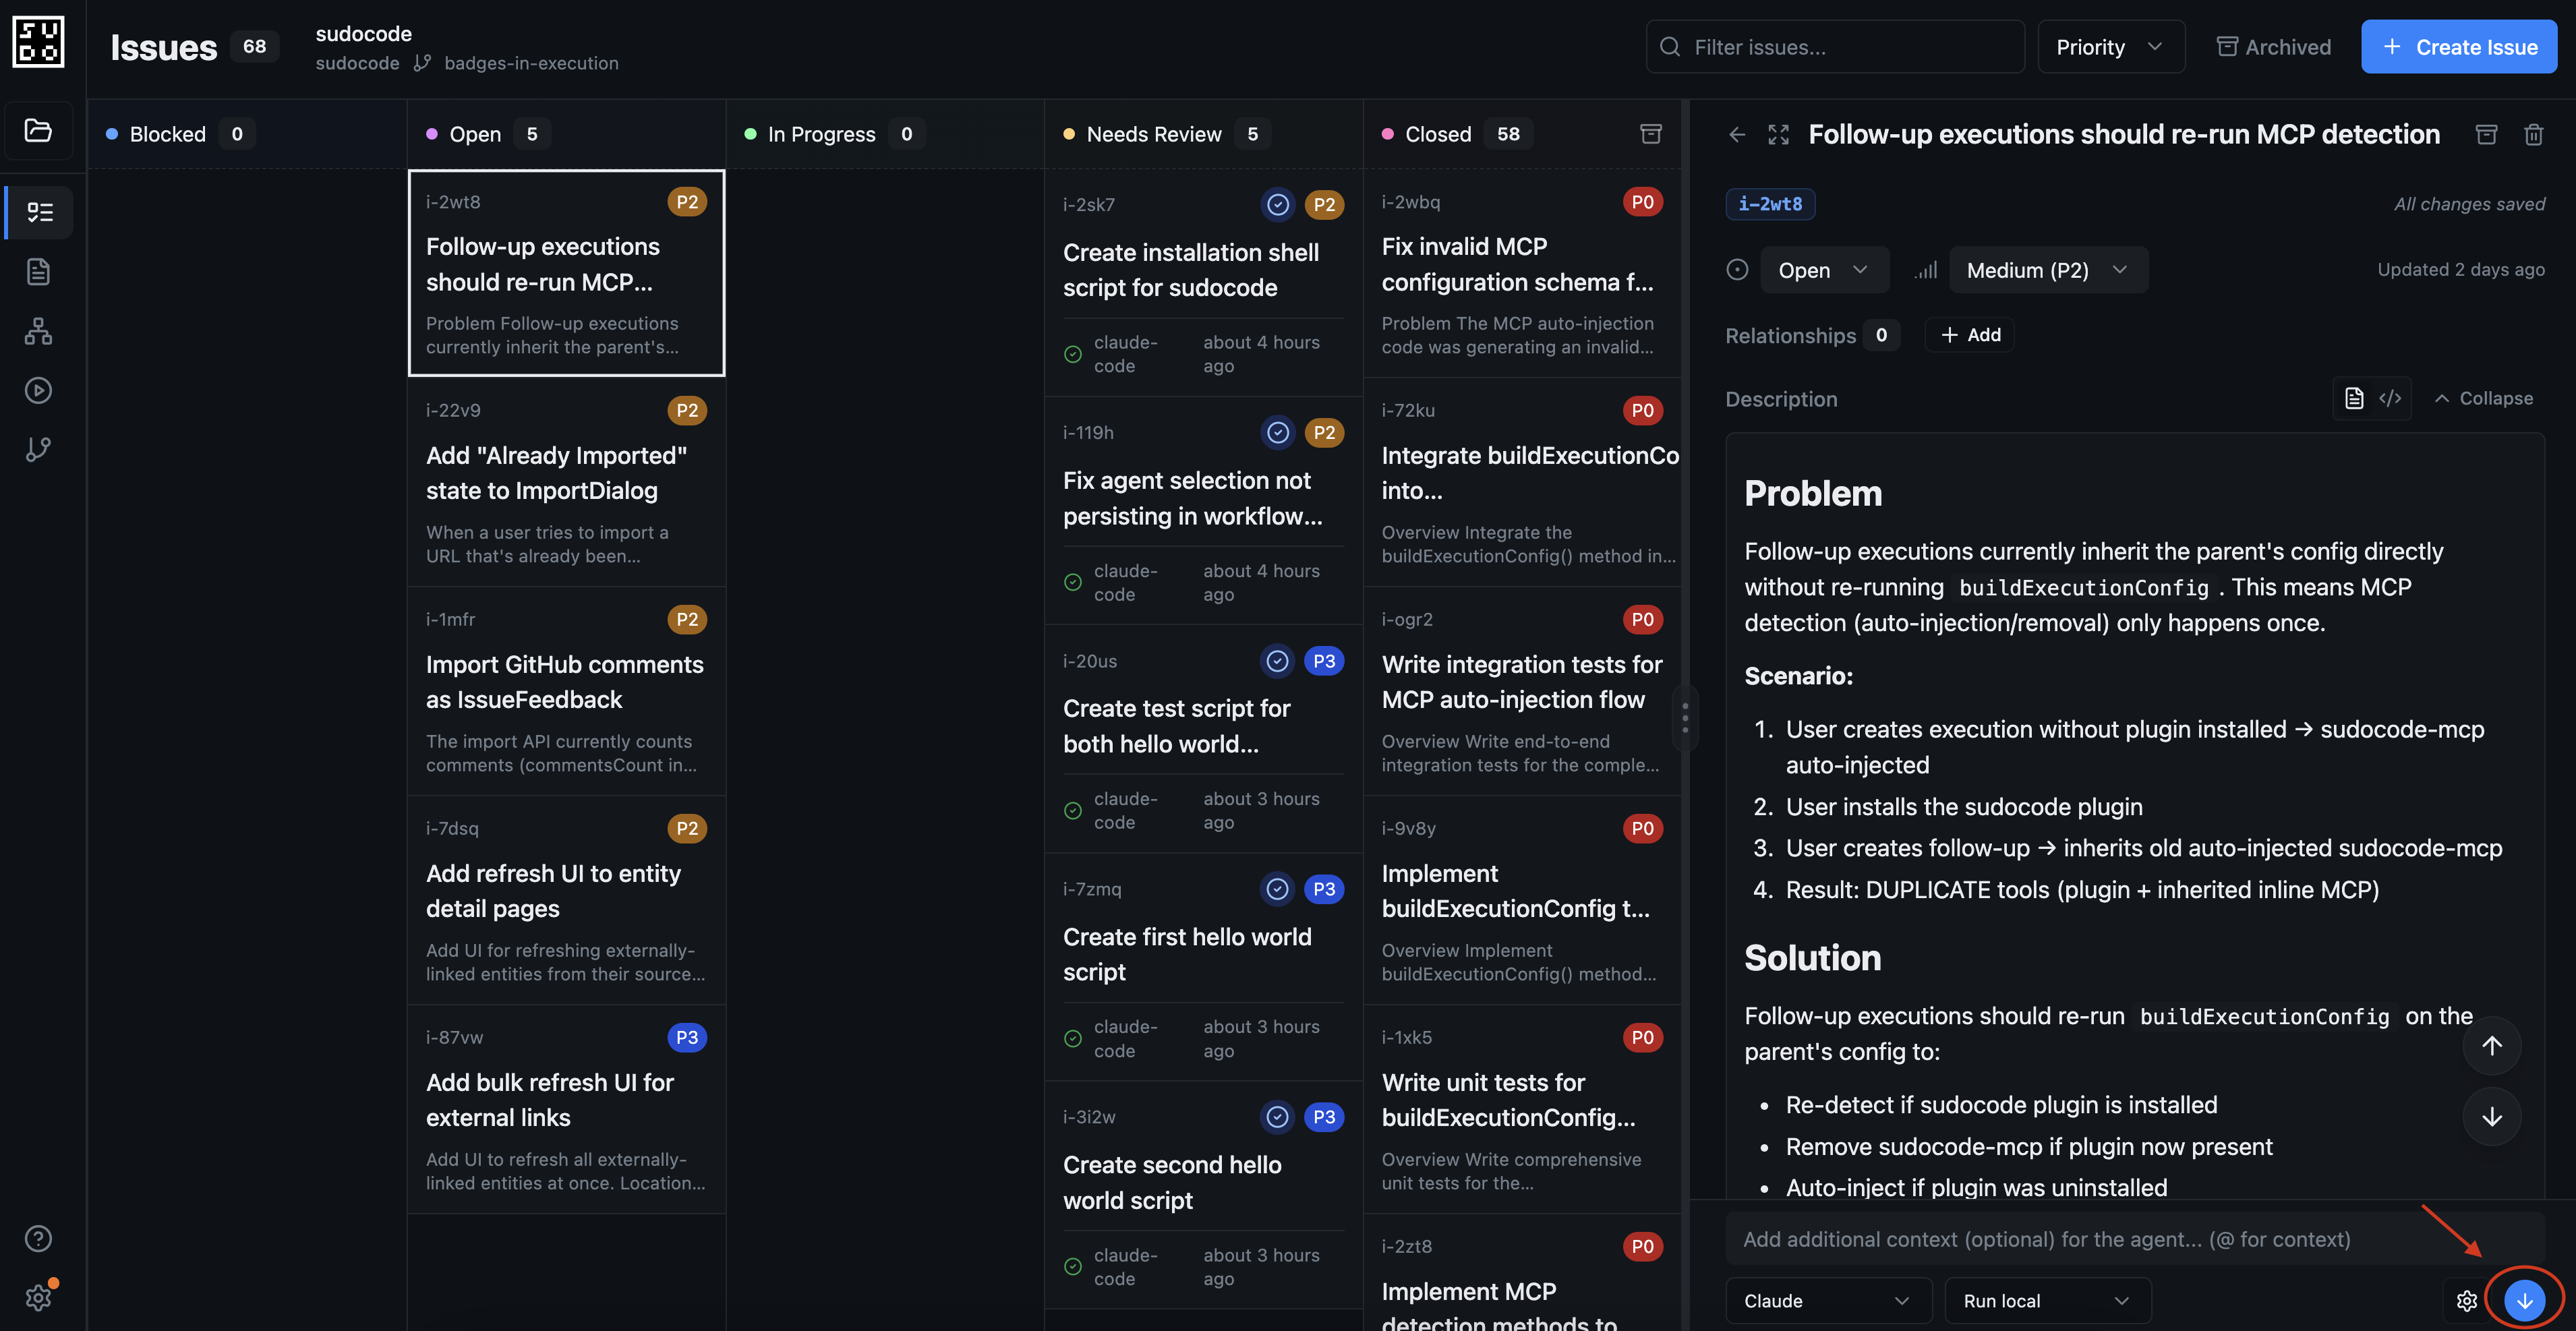
Task: Click Create Issue button
Action: coord(2458,47)
